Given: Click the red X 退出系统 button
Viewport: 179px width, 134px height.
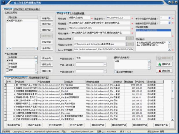Looking at the screenshot, I should [164, 71].
